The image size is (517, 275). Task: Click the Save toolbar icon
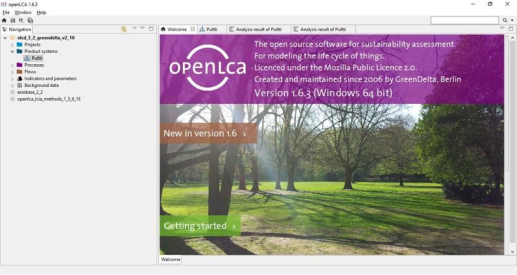(13, 20)
